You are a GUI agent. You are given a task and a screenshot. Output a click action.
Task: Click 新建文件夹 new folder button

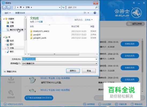(x=20, y=13)
